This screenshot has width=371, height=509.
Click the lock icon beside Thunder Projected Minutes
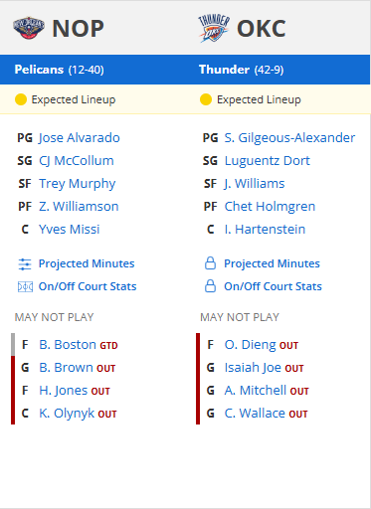click(x=210, y=263)
